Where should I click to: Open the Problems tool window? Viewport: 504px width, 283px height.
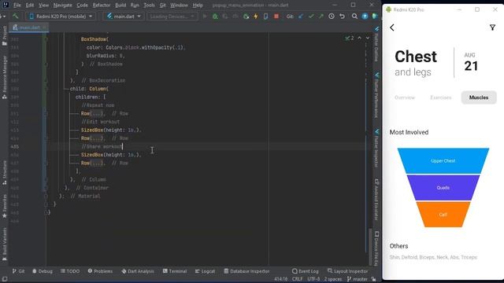pyautogui.click(x=100, y=271)
